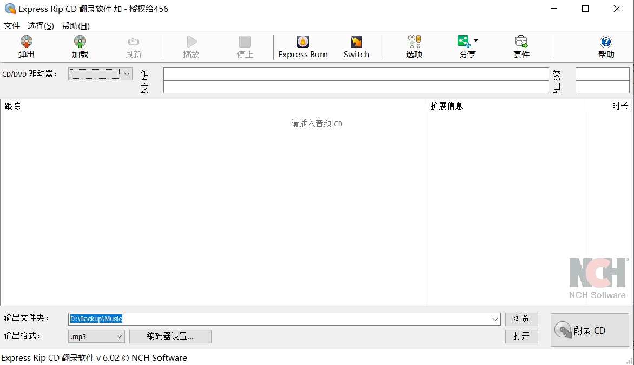Screen dimensions: 634x365
Task: Click the 刷新 (Refresh) toolbar icon
Action: point(134,47)
